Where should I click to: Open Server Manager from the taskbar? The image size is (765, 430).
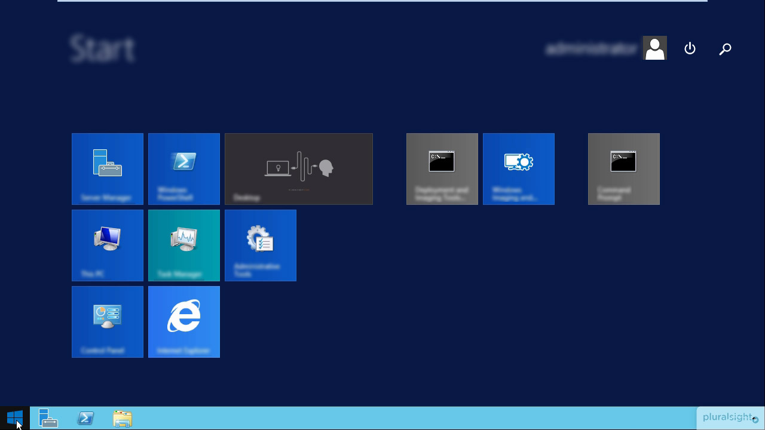pyautogui.click(x=48, y=418)
